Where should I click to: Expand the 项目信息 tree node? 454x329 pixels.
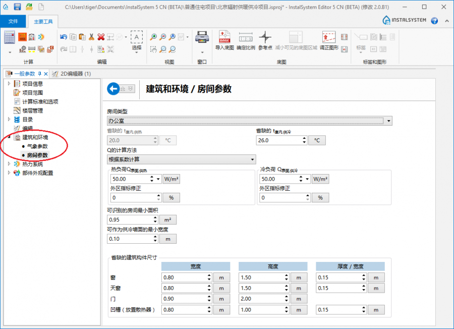[9, 84]
